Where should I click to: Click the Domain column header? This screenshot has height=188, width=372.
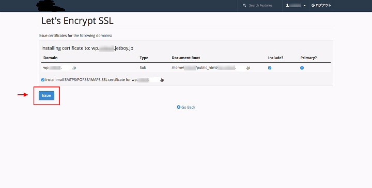50,58
